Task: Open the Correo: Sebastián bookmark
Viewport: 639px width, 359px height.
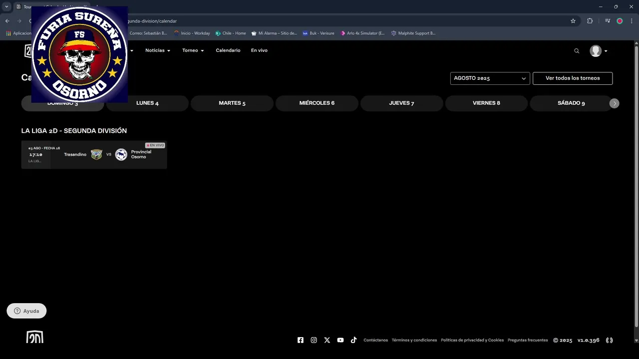Action: pyautogui.click(x=148, y=33)
